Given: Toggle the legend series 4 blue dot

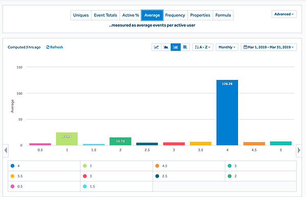Looking at the screenshot, I should point(12,166).
